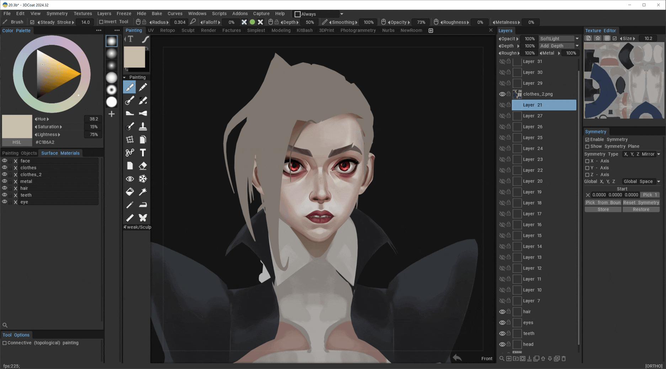Pick the Stamp tool

click(x=143, y=127)
